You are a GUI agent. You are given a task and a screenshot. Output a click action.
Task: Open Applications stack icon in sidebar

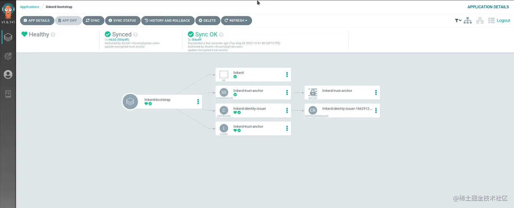click(8, 37)
